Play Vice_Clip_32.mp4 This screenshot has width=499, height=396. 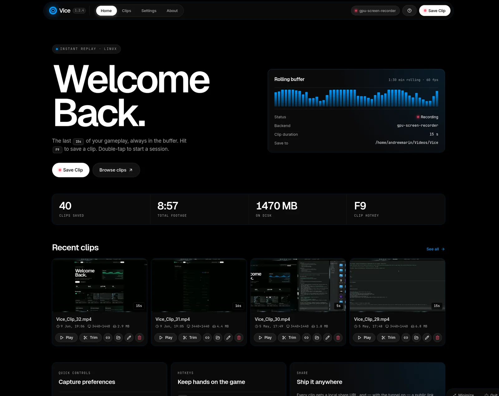tap(66, 337)
